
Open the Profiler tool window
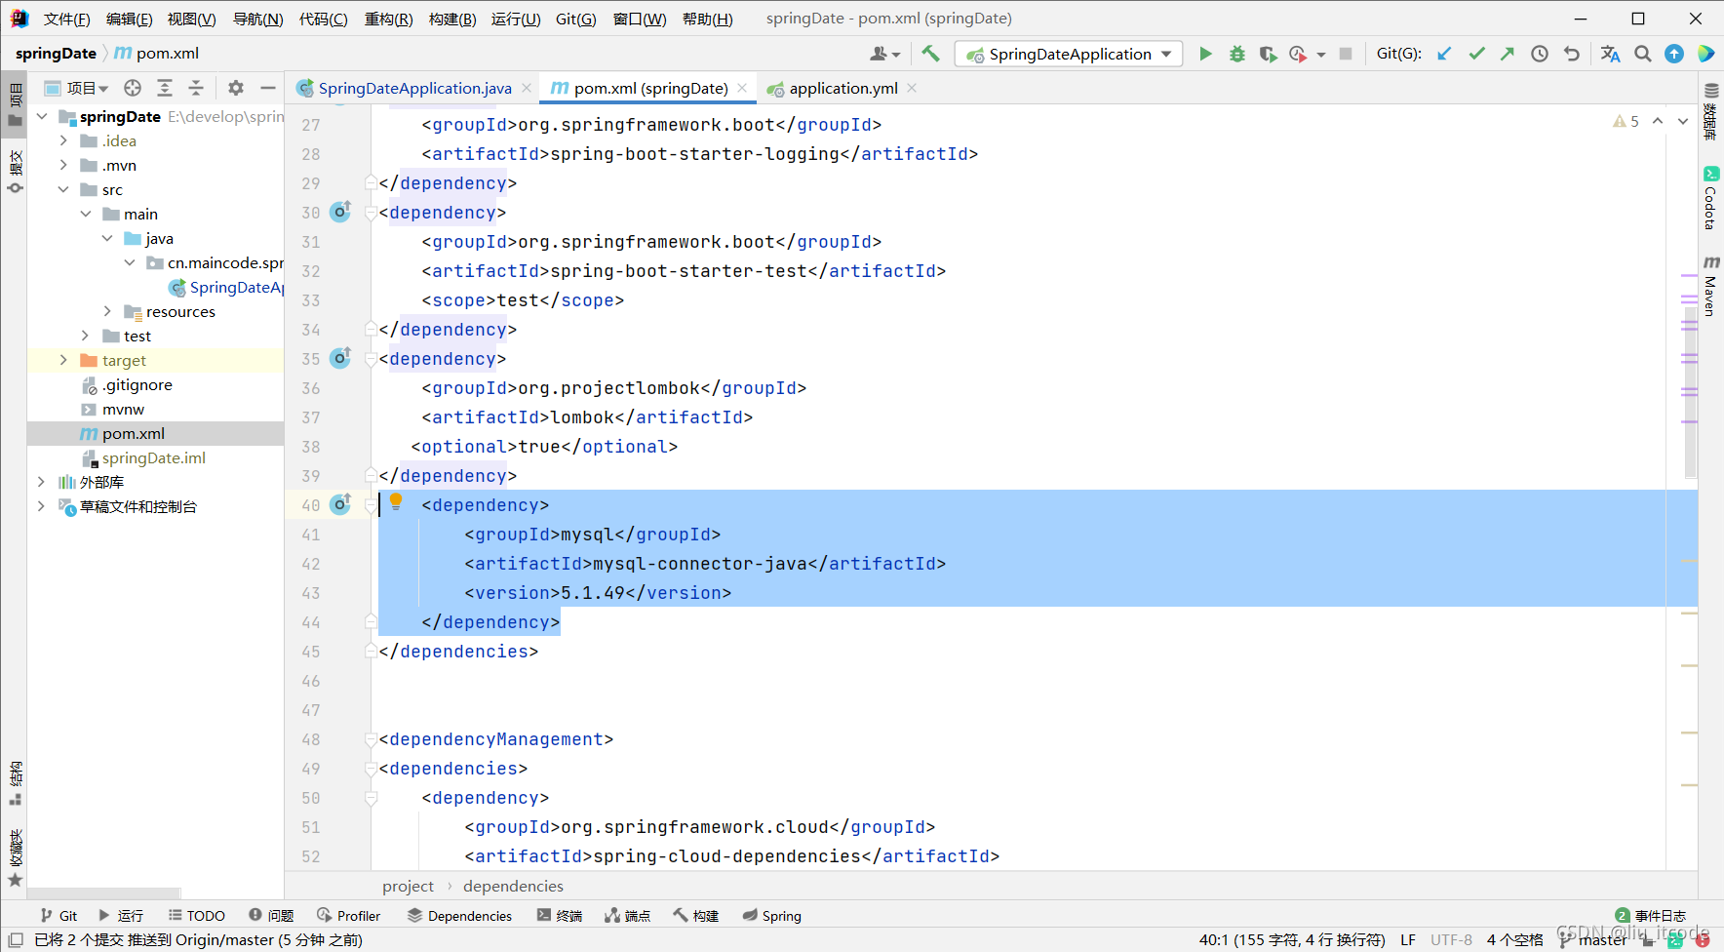[x=348, y=915]
